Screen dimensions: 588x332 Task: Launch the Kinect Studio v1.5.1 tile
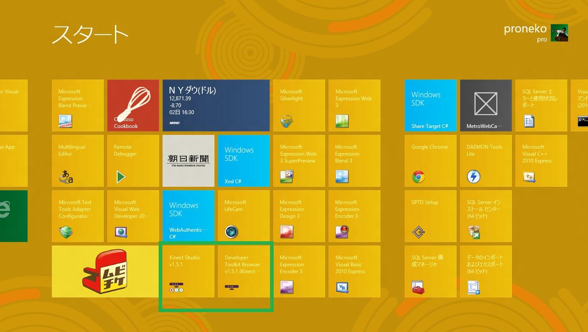click(189, 271)
